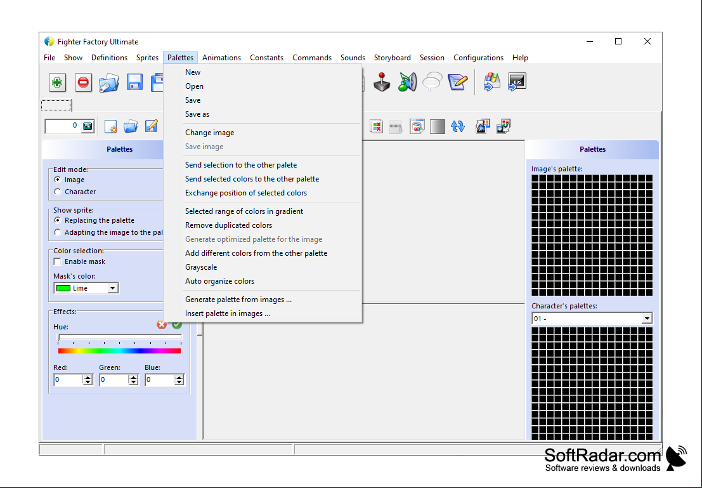Open the Configurations menu
The width and height of the screenshot is (702, 488).
click(478, 58)
